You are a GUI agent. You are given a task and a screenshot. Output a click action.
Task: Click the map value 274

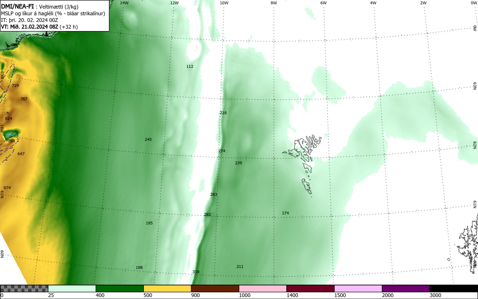coord(222,151)
